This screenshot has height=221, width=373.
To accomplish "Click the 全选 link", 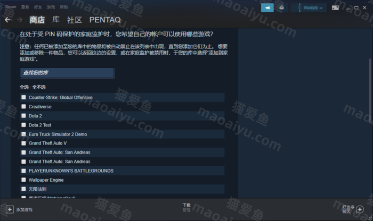I will pos(25,87).
